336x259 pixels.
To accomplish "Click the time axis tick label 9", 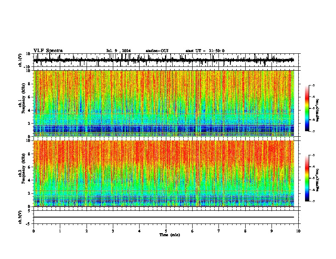I will coord(272,231).
